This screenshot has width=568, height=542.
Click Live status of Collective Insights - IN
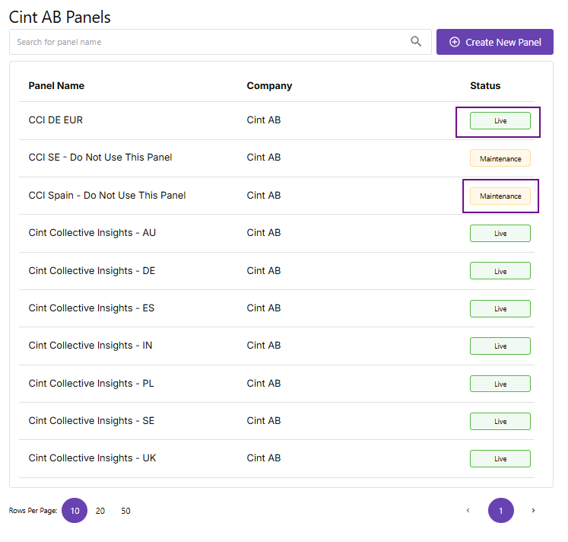click(x=500, y=346)
